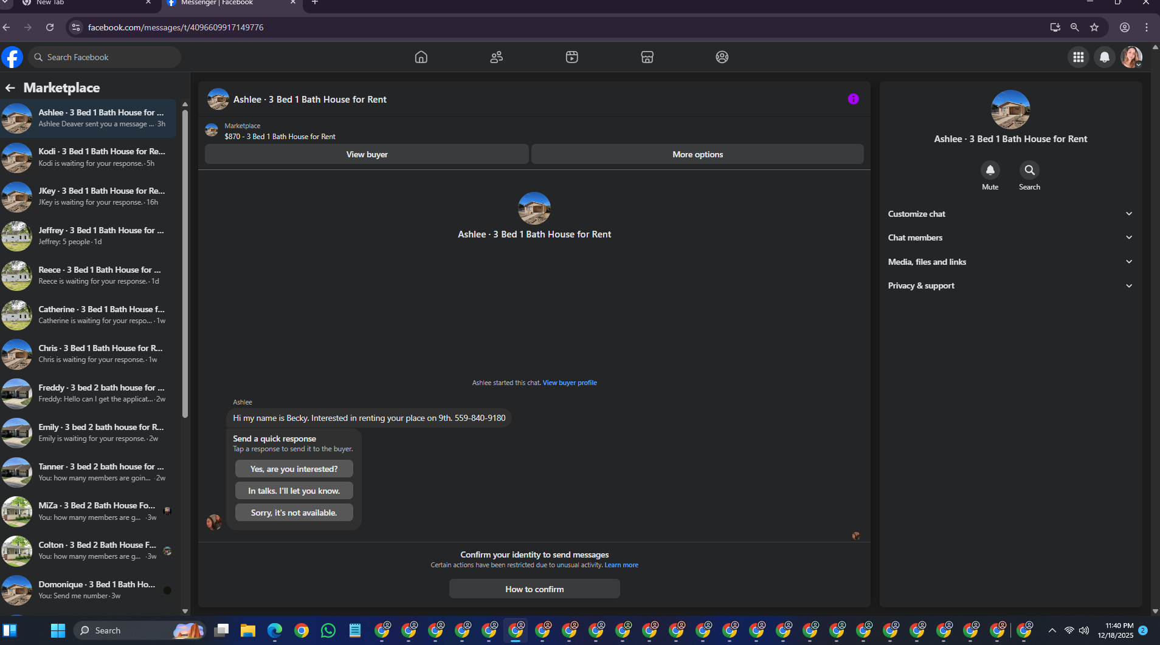Open the $870 - 3 Bed 1 Bath listing link
The height and width of the screenshot is (645, 1160).
click(x=280, y=137)
